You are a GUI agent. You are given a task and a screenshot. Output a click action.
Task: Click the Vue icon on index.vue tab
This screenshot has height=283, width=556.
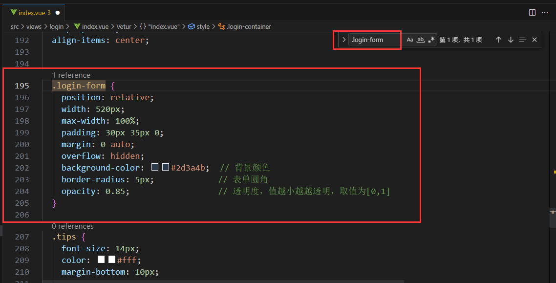(14, 12)
